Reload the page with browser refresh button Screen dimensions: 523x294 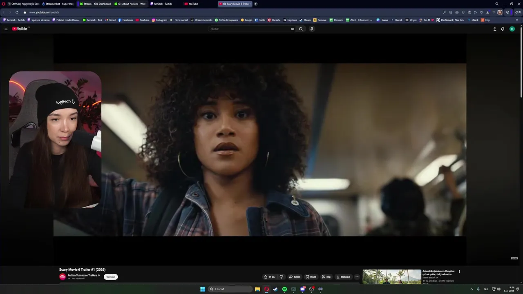17,12
